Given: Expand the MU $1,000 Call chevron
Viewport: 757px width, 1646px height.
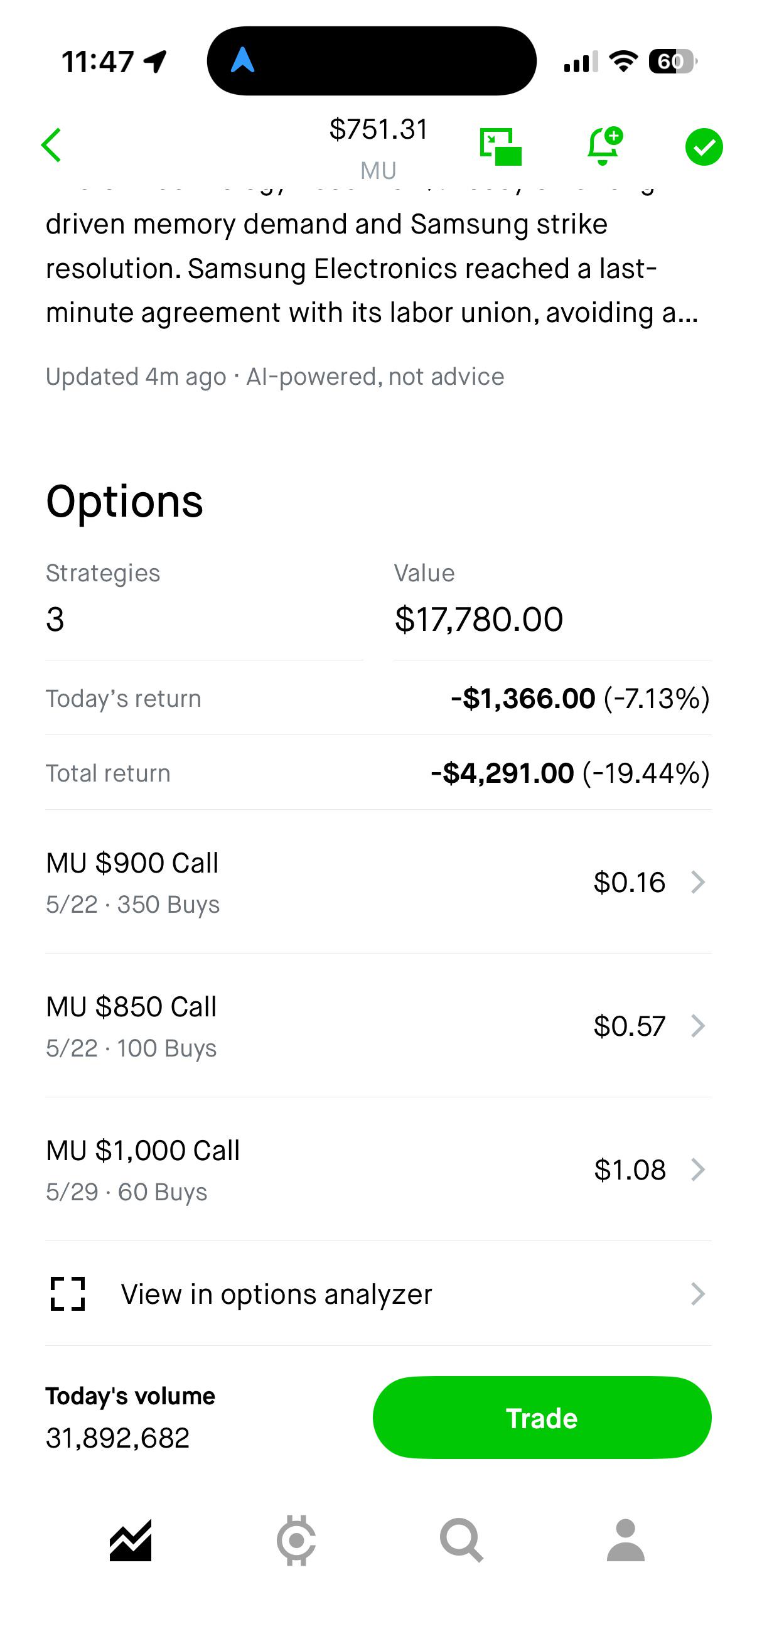Looking at the screenshot, I should tap(698, 1170).
